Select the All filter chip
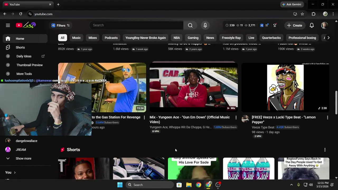This screenshot has height=190, width=338. (62, 38)
